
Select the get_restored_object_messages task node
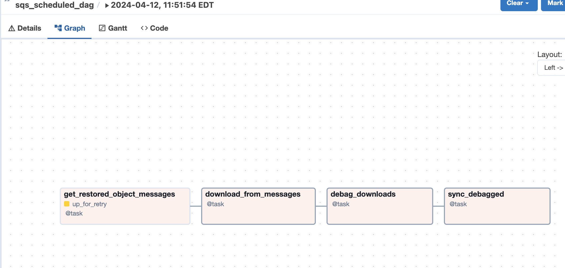tap(125, 206)
